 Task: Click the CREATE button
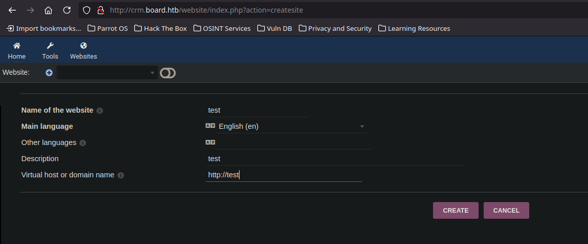click(456, 210)
